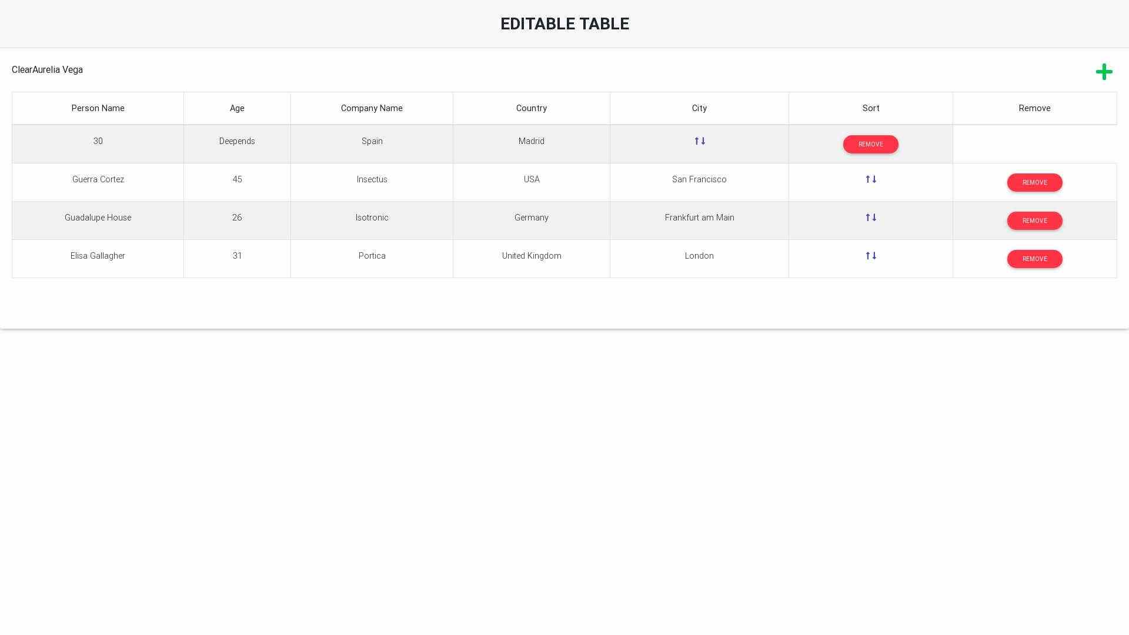Click the Age column header
Image resolution: width=1129 pixels, height=635 pixels.
click(x=237, y=108)
